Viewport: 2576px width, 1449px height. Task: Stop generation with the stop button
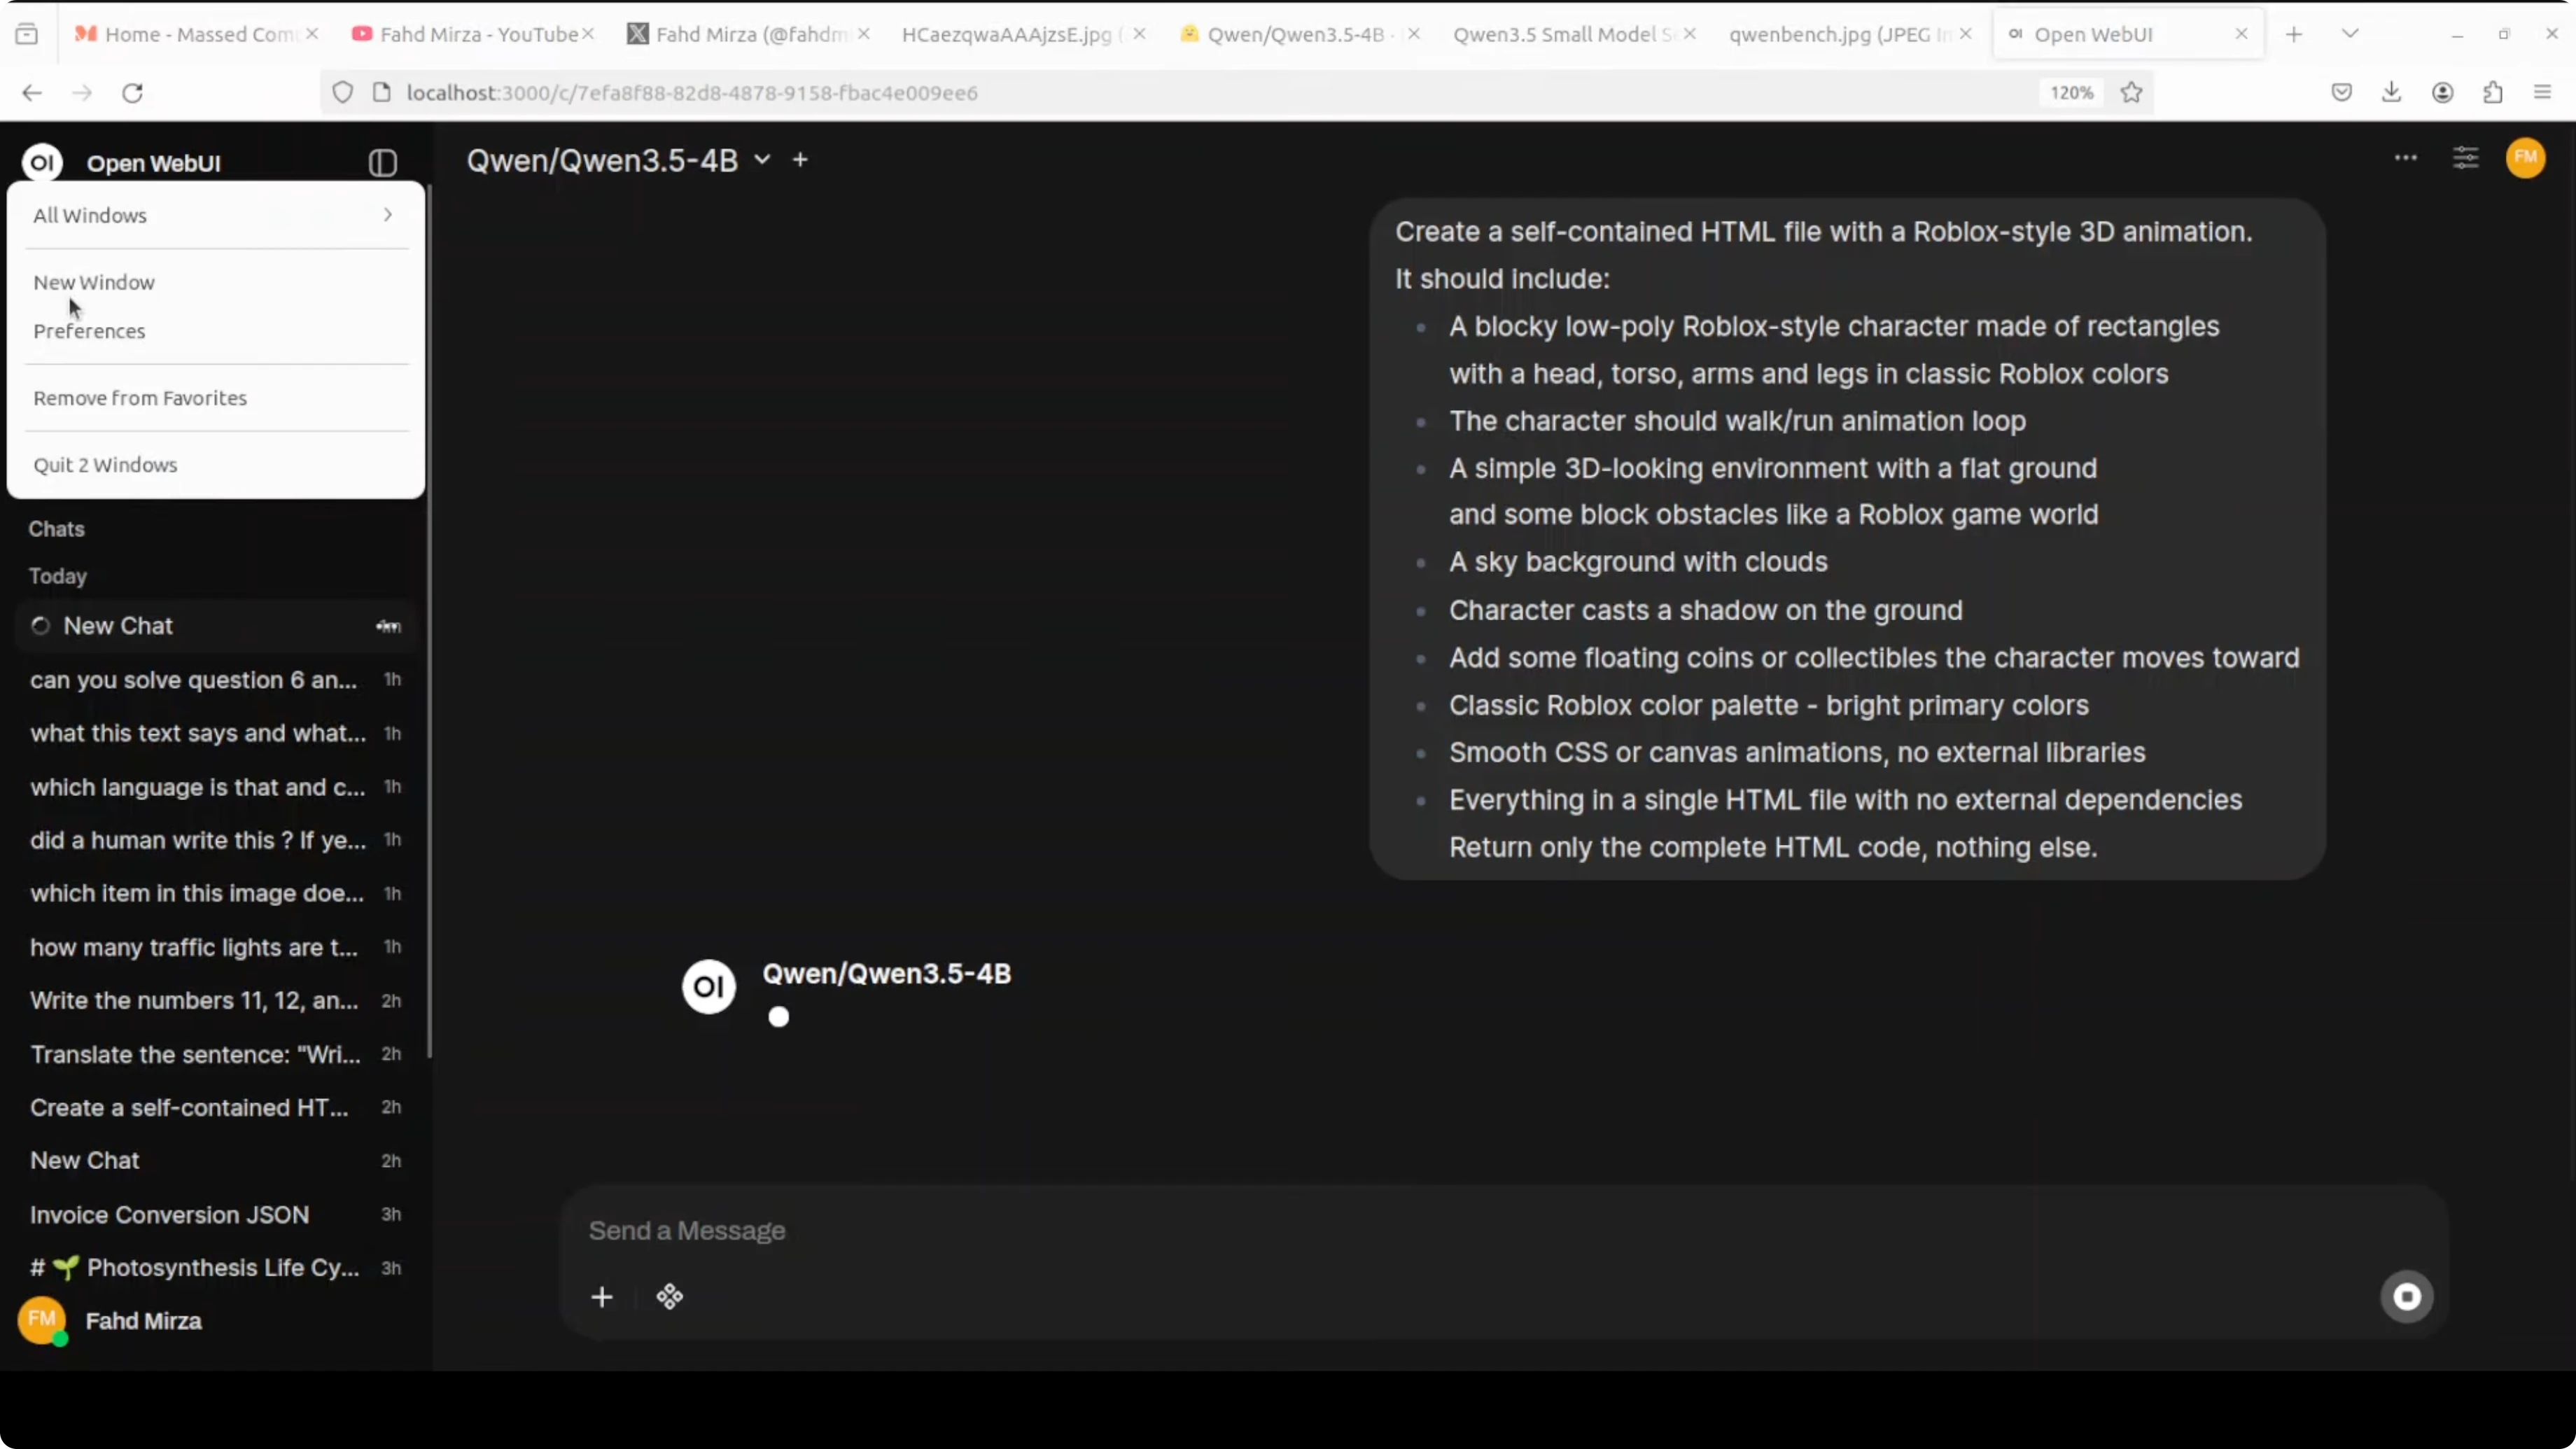point(2406,1296)
